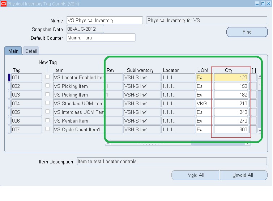Click tag field 004
273x201 pixels.
point(26,103)
